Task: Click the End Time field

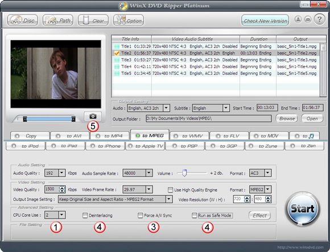Action: (313, 108)
